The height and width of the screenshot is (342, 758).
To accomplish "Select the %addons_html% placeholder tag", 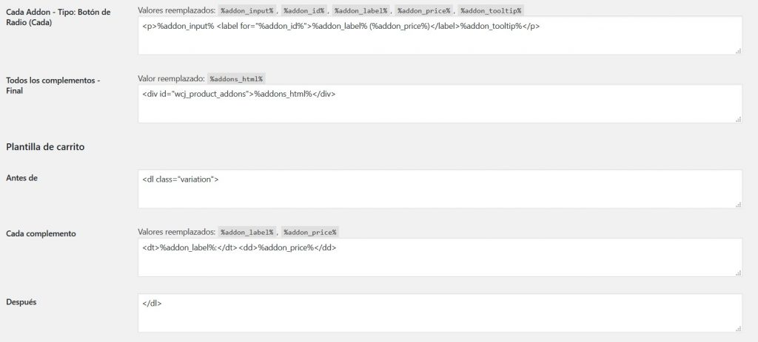I will pyautogui.click(x=237, y=78).
